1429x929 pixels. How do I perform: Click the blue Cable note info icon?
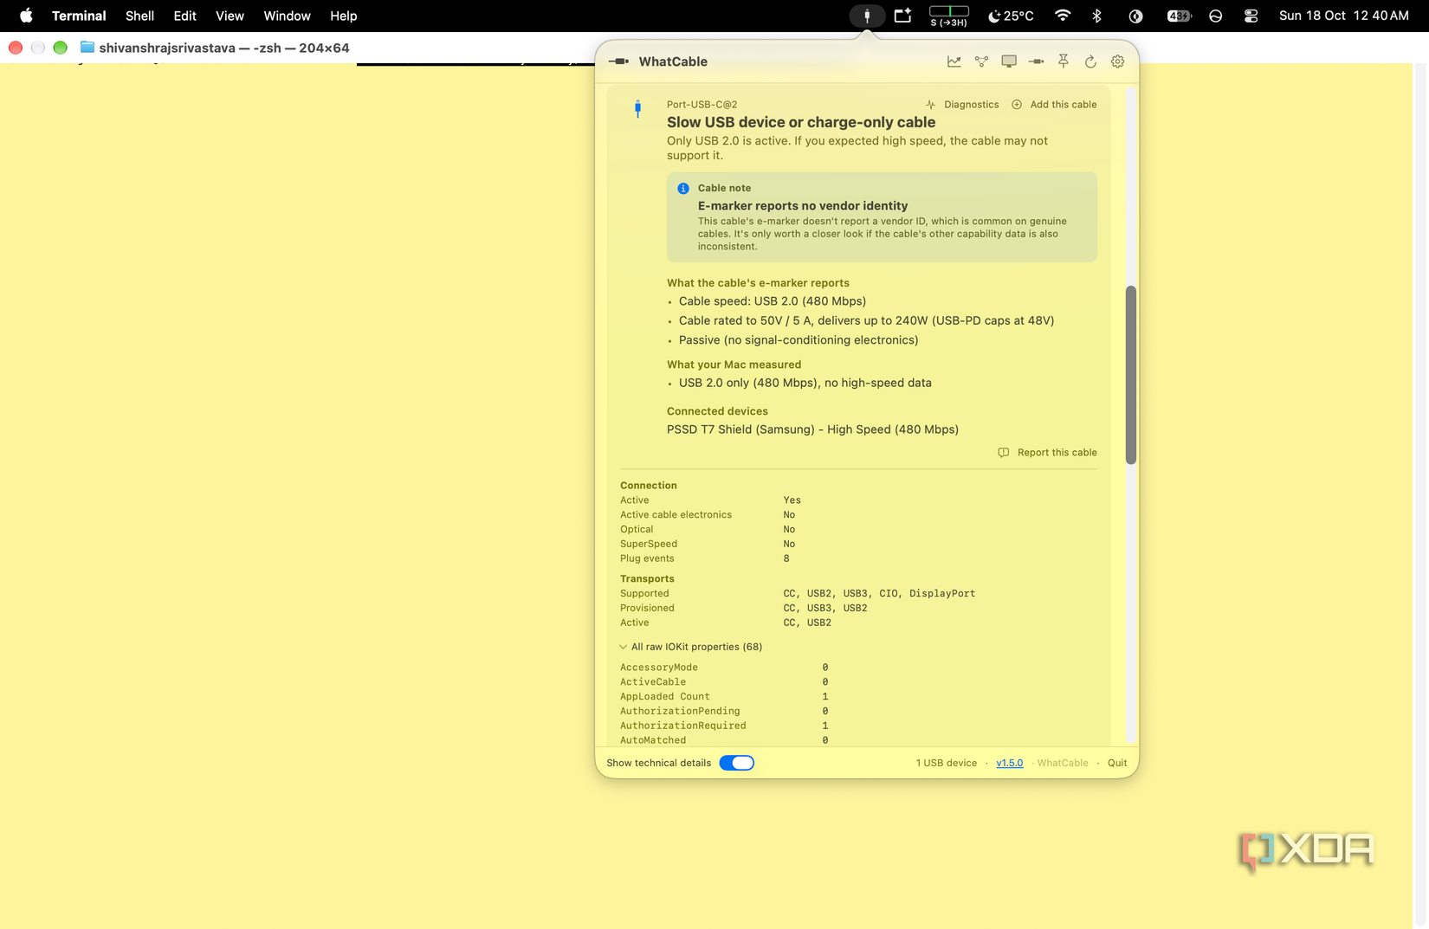coord(683,188)
